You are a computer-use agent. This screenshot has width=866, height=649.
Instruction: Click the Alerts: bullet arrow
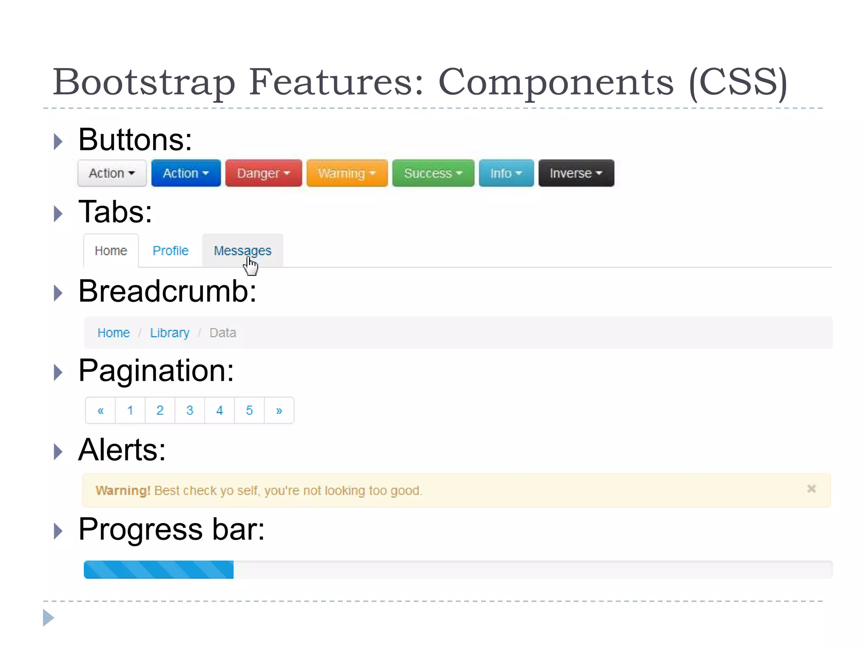(58, 452)
